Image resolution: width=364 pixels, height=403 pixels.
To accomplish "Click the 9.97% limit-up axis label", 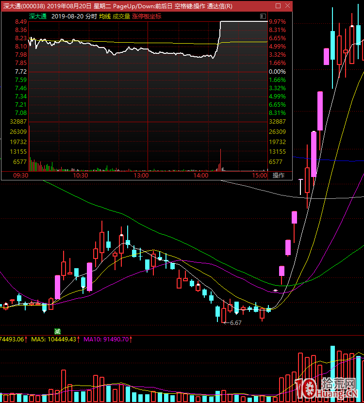I will [277, 22].
